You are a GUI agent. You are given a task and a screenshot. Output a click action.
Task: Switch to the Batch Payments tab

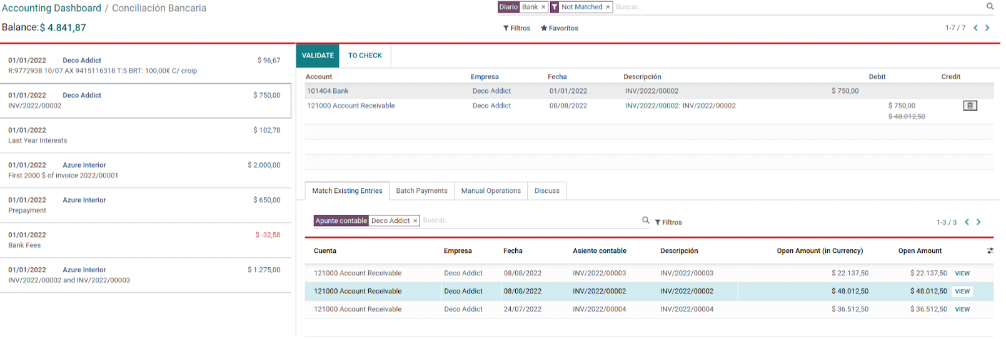pyautogui.click(x=421, y=191)
